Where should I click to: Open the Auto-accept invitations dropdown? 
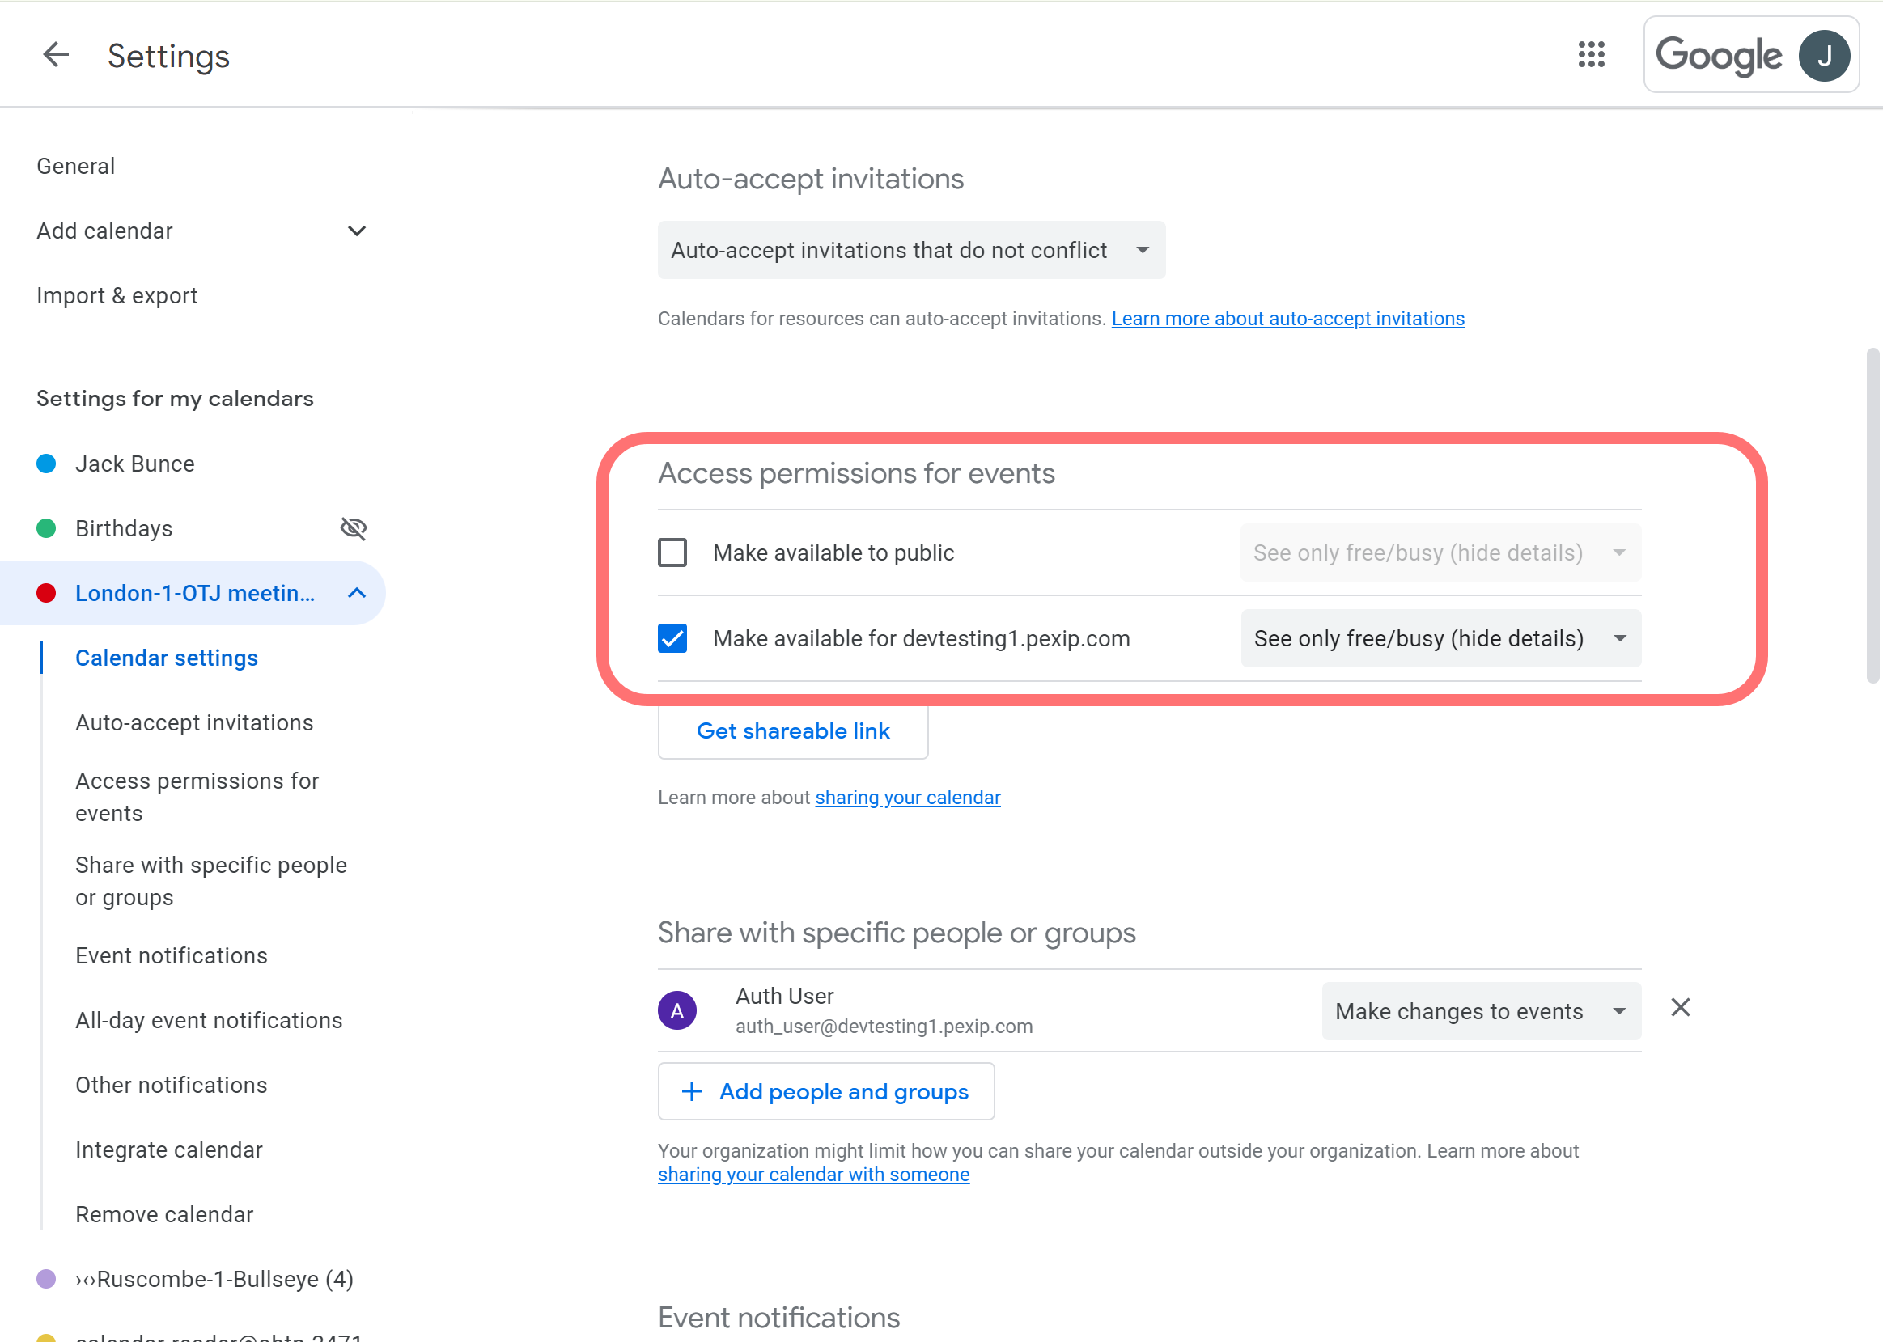pos(911,250)
